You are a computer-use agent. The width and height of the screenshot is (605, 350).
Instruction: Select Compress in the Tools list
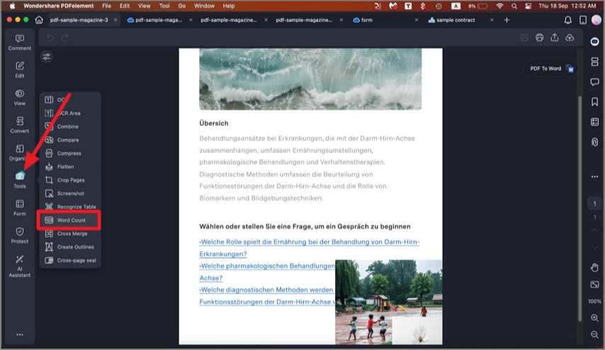click(69, 153)
